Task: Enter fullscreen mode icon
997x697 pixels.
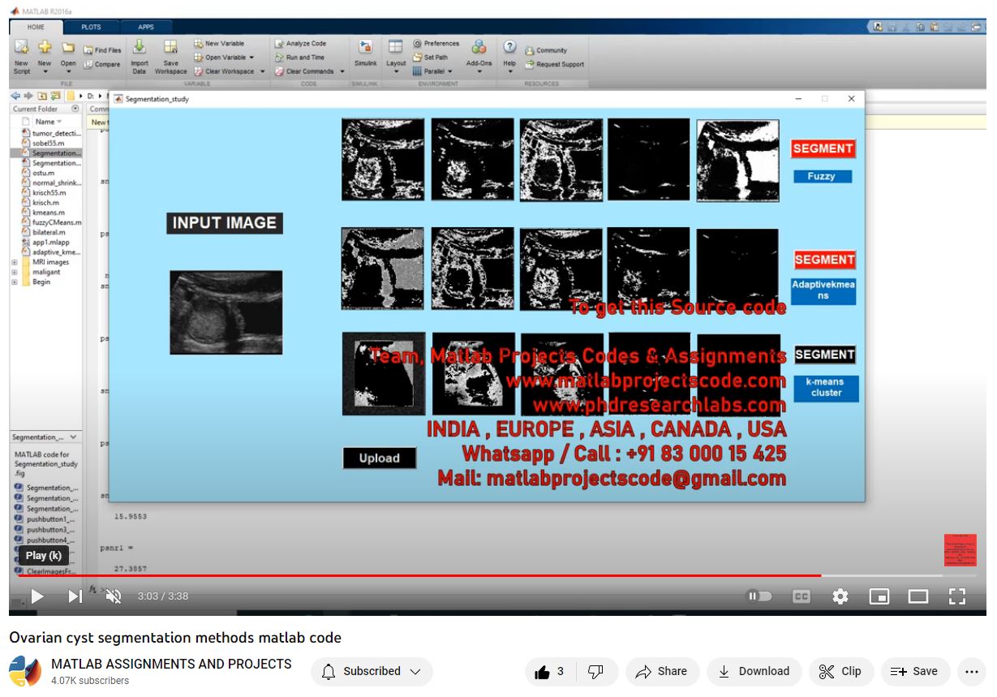Action: point(957,596)
